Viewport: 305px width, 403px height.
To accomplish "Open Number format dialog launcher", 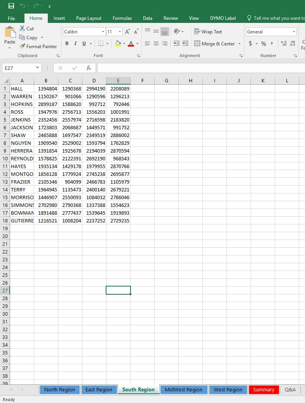I will [295, 56].
